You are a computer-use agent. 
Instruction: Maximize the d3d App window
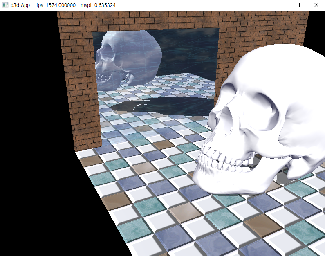coord(298,5)
